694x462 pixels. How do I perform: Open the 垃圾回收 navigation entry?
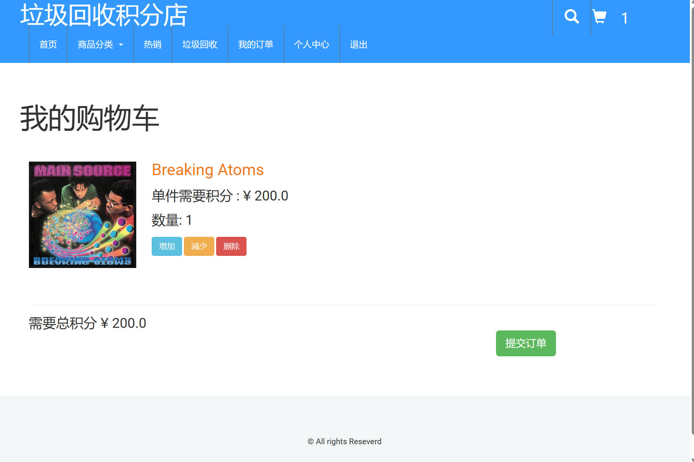(x=199, y=44)
